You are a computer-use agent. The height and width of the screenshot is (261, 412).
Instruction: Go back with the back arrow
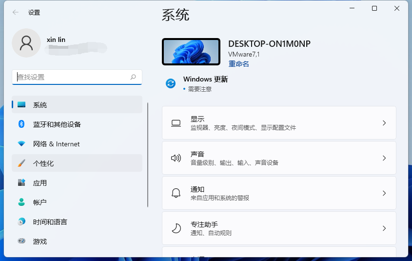click(x=16, y=12)
